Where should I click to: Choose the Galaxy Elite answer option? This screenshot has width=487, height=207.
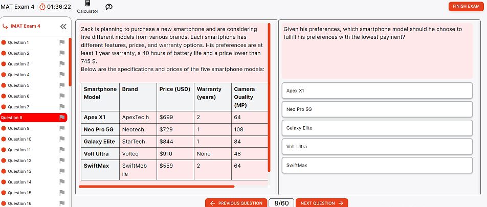pyautogui.click(x=377, y=128)
